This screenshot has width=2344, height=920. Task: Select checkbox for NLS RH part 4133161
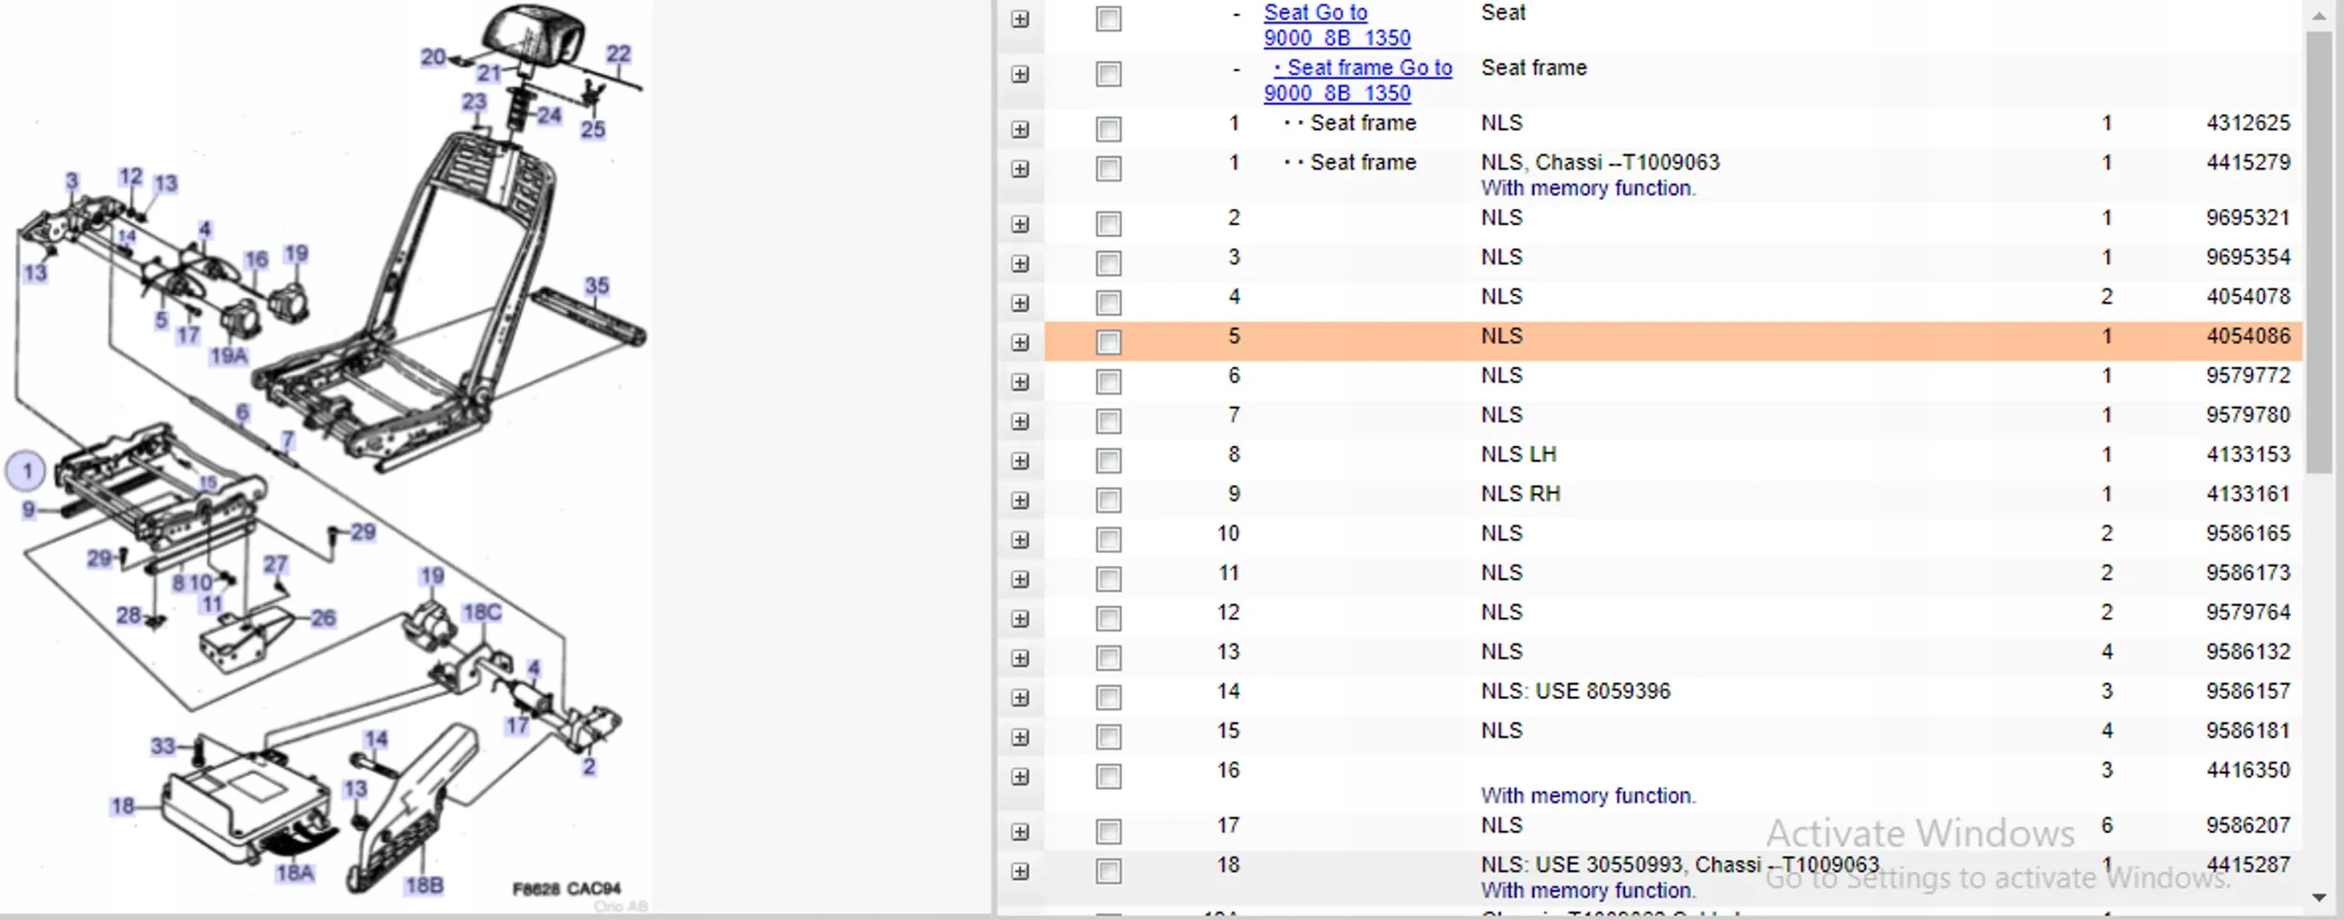coord(1108,500)
